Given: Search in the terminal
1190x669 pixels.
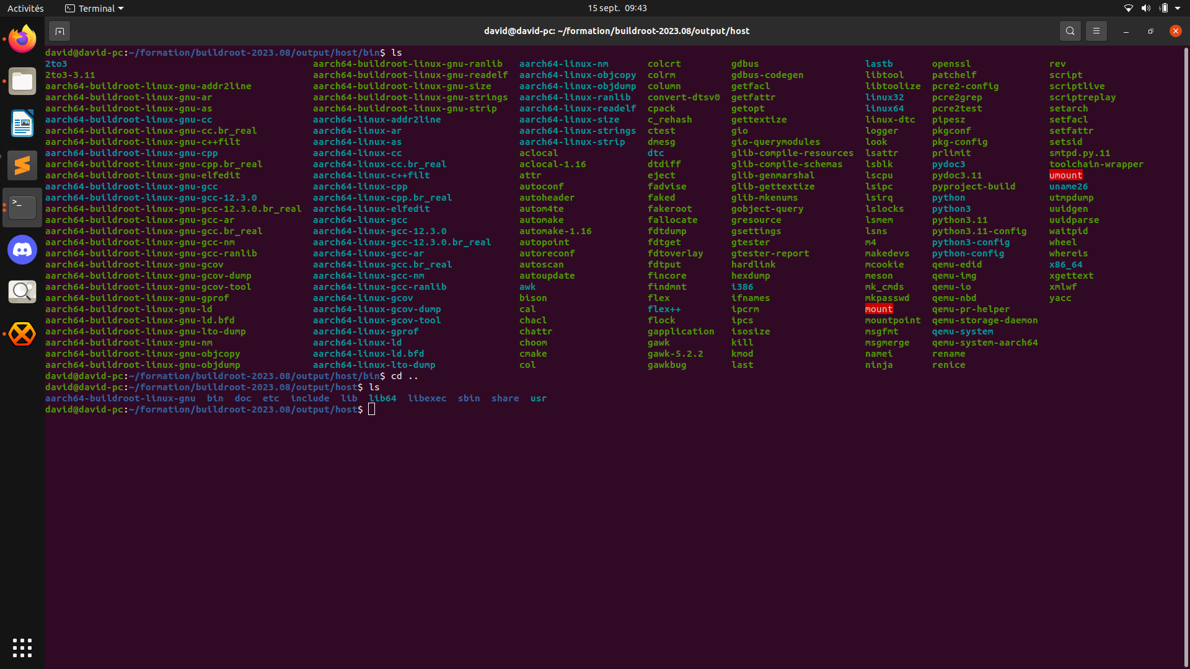Looking at the screenshot, I should tap(1070, 31).
